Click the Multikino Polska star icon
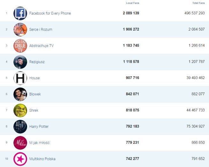The width and height of the screenshot is (209, 167). tap(20, 159)
